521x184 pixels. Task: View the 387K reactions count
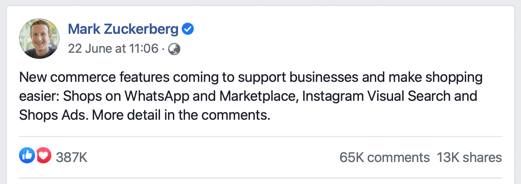tap(72, 158)
